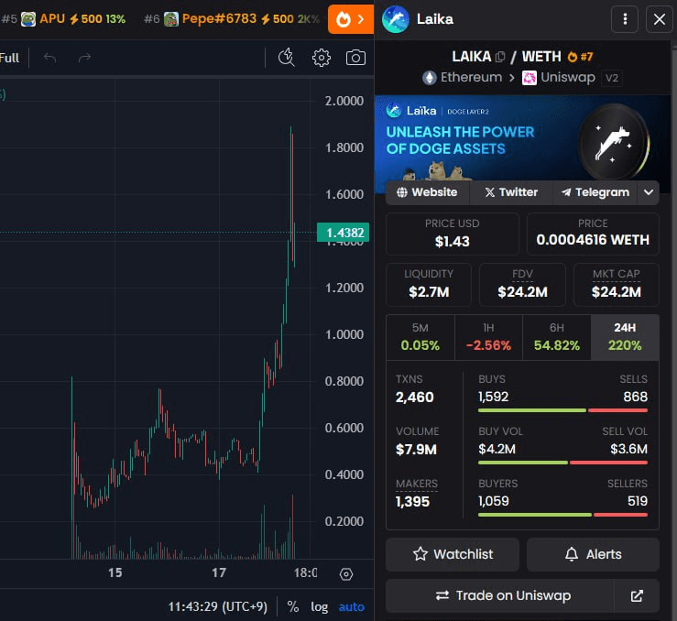Open Alerts for Laika
The height and width of the screenshot is (621, 677).
[x=593, y=554]
